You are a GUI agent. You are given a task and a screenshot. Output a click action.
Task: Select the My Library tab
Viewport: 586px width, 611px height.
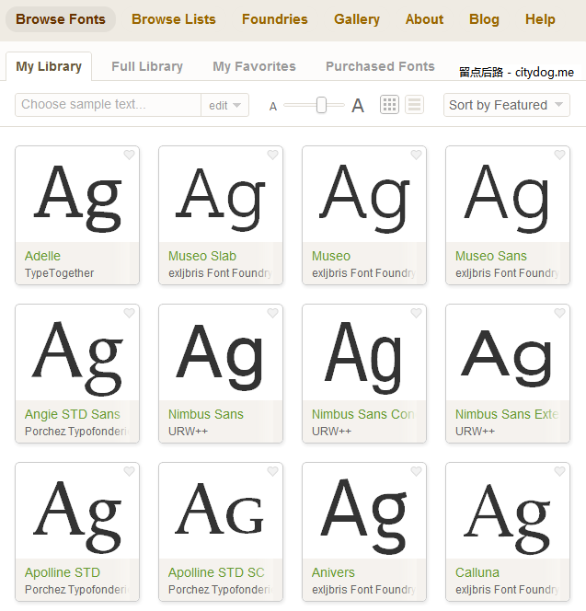coord(49,66)
